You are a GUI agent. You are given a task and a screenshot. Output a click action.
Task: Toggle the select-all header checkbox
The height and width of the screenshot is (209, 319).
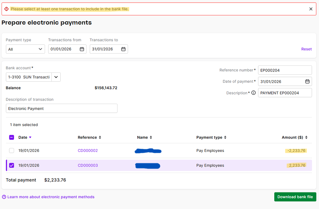click(x=11, y=138)
